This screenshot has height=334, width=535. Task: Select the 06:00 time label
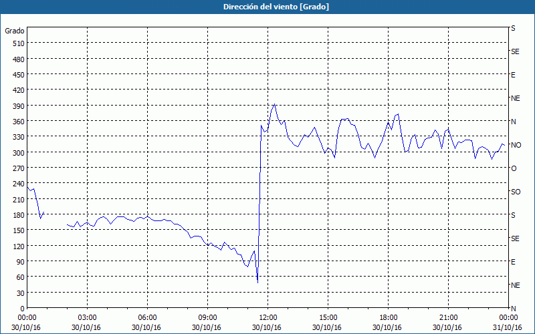point(147,318)
